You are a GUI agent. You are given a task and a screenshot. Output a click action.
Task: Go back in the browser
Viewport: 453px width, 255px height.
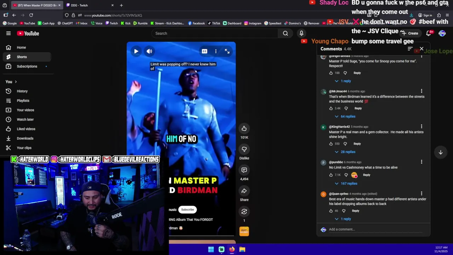tap(14, 15)
